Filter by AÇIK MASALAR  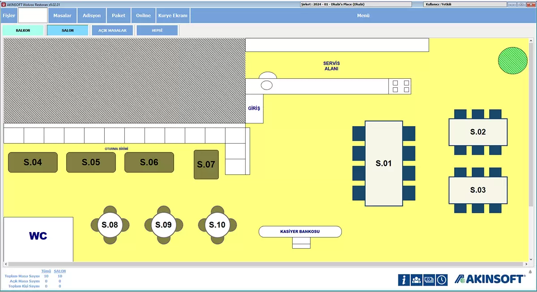pyautogui.click(x=112, y=30)
